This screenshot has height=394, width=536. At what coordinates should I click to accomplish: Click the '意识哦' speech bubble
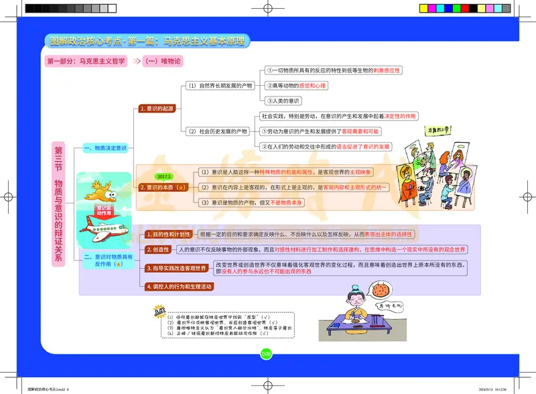[389, 306]
